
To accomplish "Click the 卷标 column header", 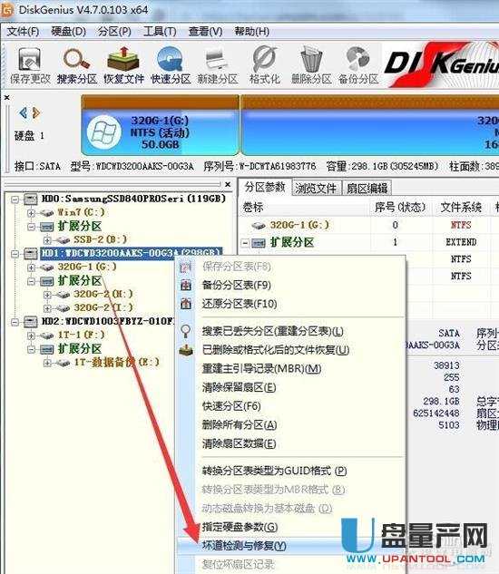I will pos(252,207).
